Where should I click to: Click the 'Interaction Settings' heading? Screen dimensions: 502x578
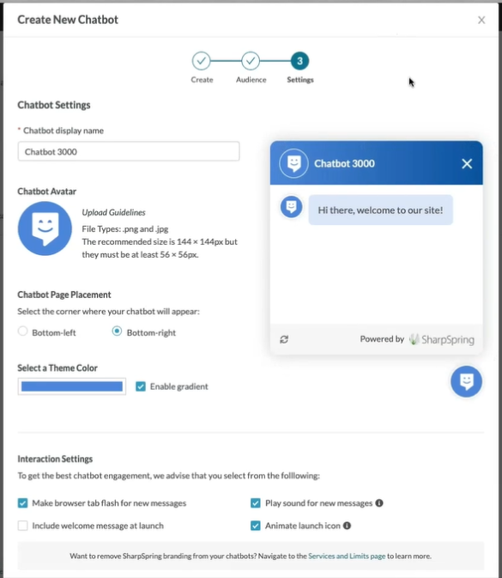tap(55, 459)
